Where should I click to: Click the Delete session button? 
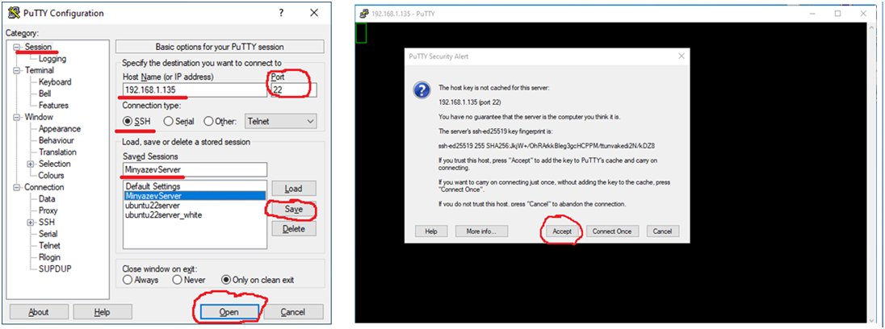point(293,229)
